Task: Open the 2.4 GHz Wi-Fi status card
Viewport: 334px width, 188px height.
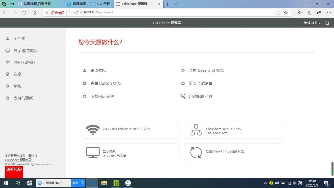Action: pos(130,130)
